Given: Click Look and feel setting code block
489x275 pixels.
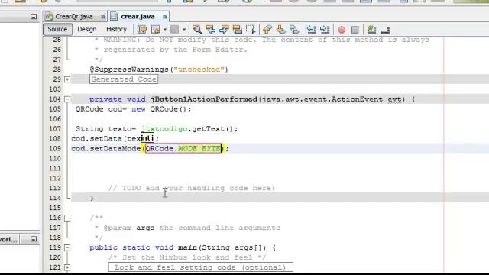Looking at the screenshot, I should coord(200,267).
